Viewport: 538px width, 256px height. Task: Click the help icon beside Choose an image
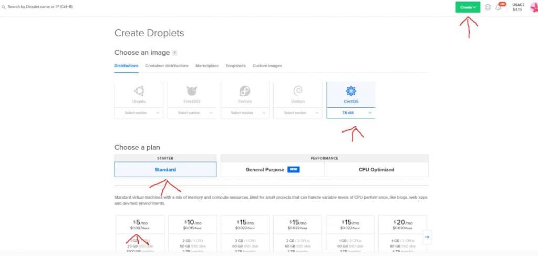(x=174, y=53)
